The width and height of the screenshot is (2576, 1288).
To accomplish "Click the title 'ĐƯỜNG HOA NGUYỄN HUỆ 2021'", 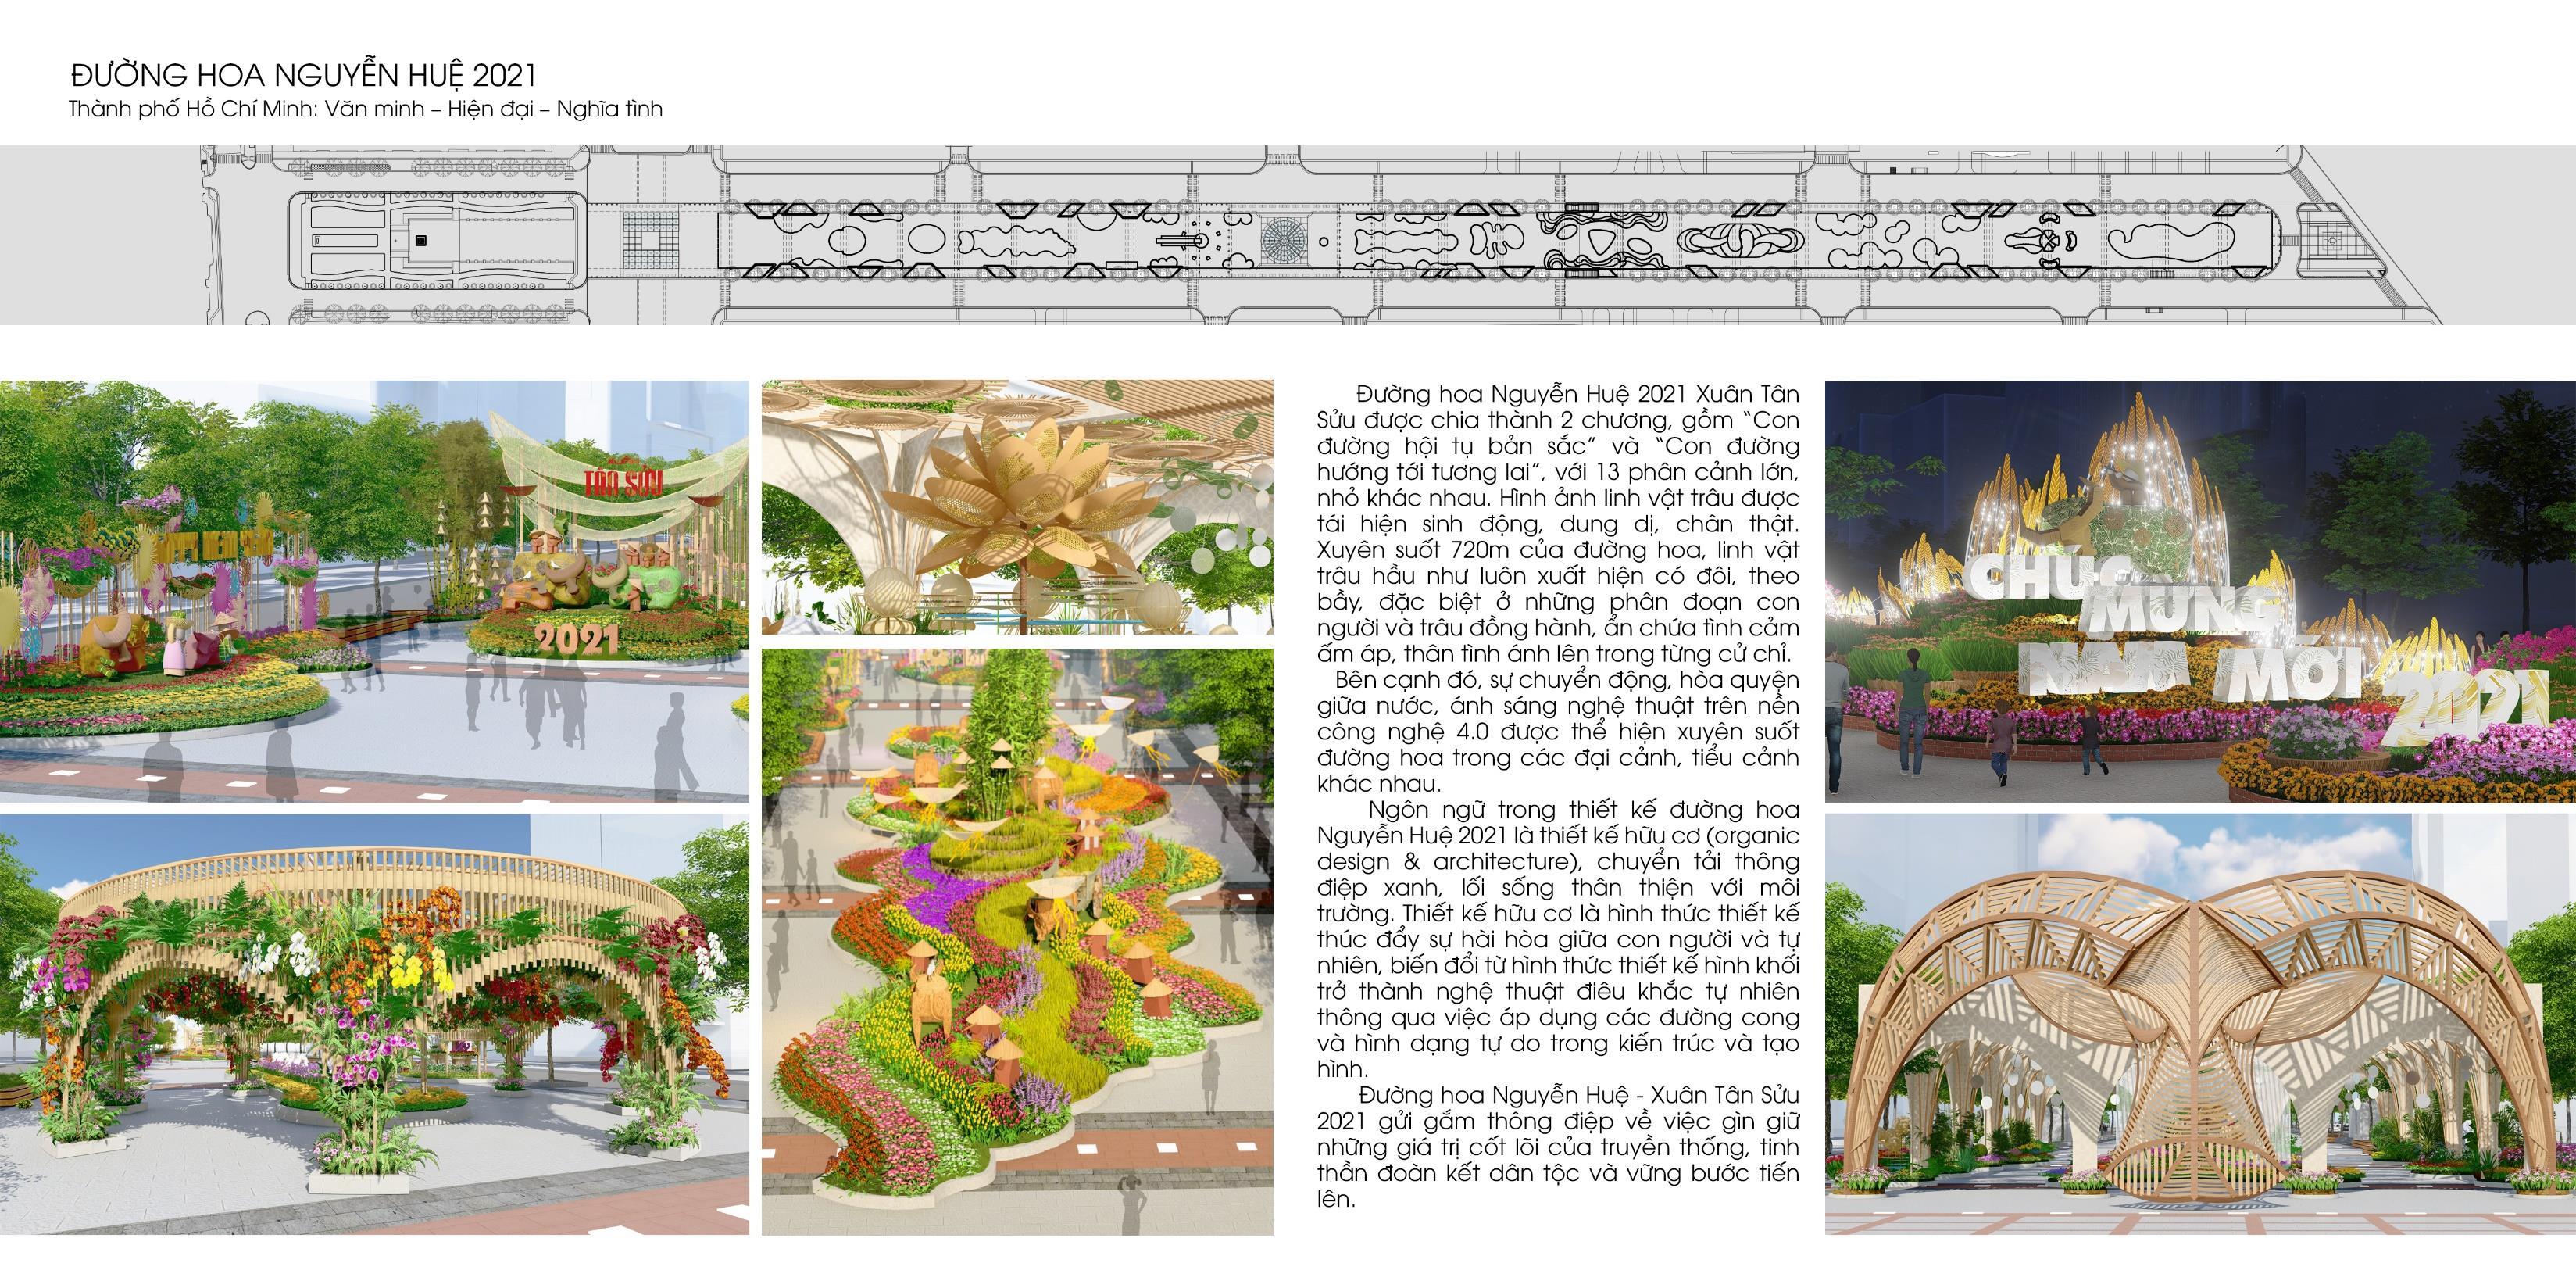I will click(304, 76).
